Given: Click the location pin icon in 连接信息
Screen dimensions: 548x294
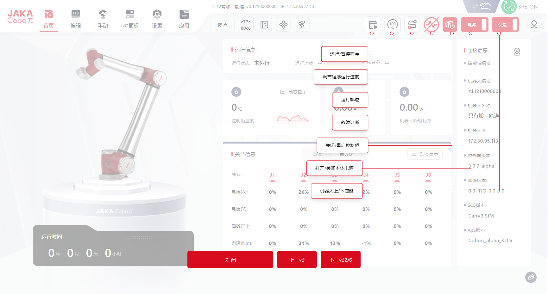Looking at the screenshot, I should coord(517,52).
